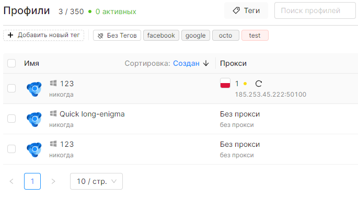Click browser icon of Quick long-enigma profile
Screen dimensions: 358x198
pos(34,119)
